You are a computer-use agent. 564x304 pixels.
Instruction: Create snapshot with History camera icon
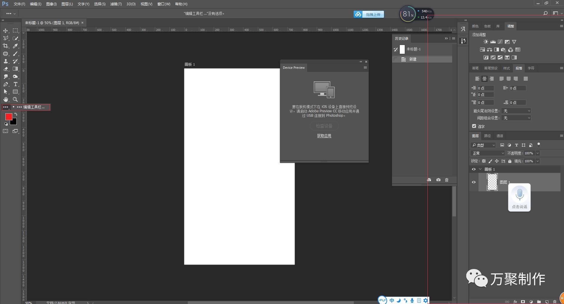(438, 180)
